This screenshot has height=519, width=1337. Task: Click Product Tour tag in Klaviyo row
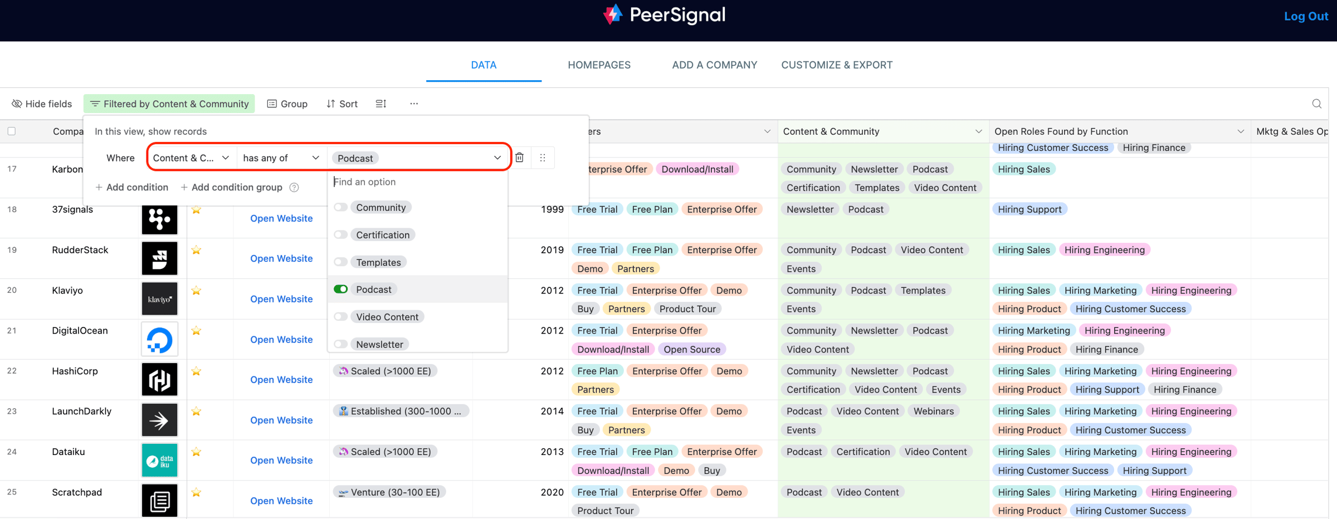pyautogui.click(x=687, y=309)
